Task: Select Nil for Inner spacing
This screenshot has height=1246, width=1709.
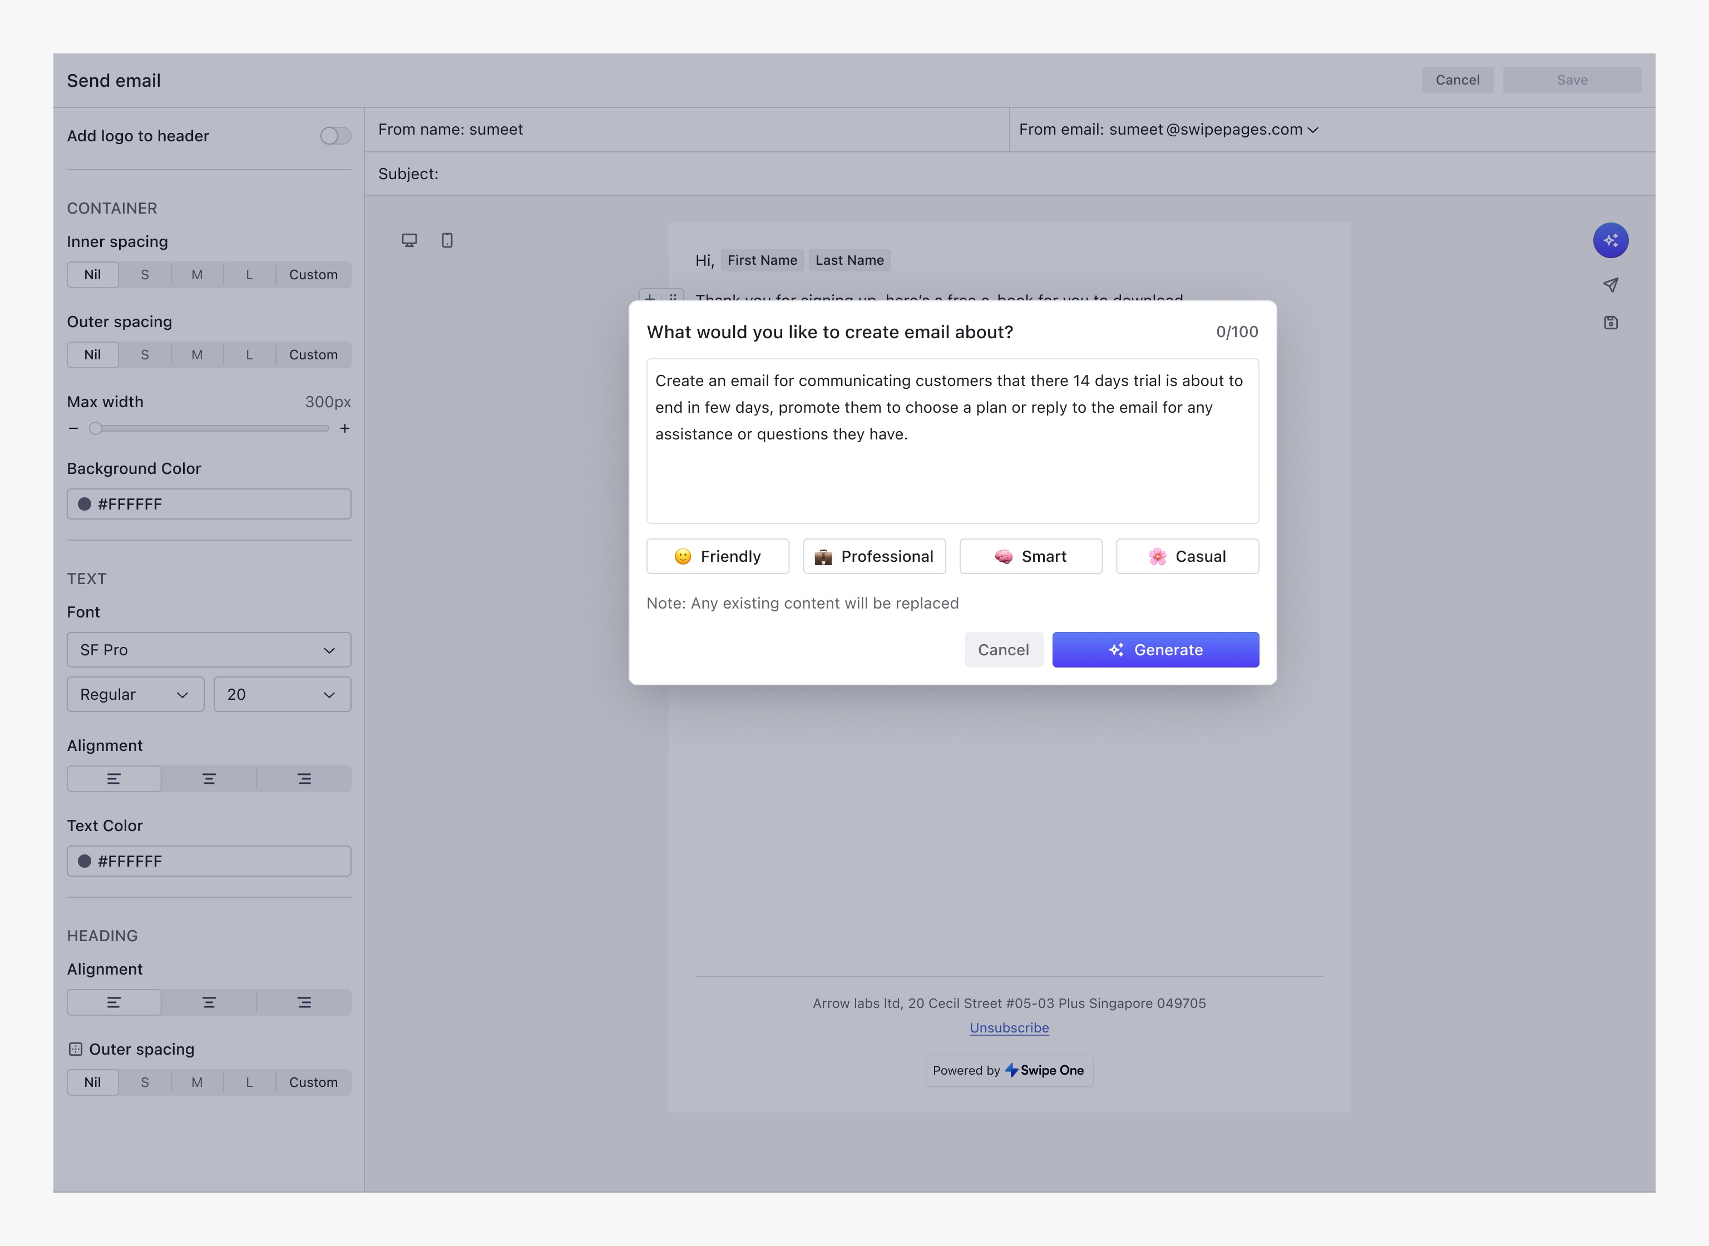Action: tap(93, 275)
